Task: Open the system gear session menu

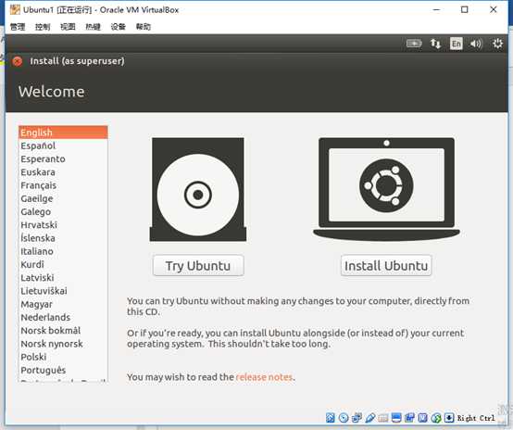Action: click(x=497, y=44)
